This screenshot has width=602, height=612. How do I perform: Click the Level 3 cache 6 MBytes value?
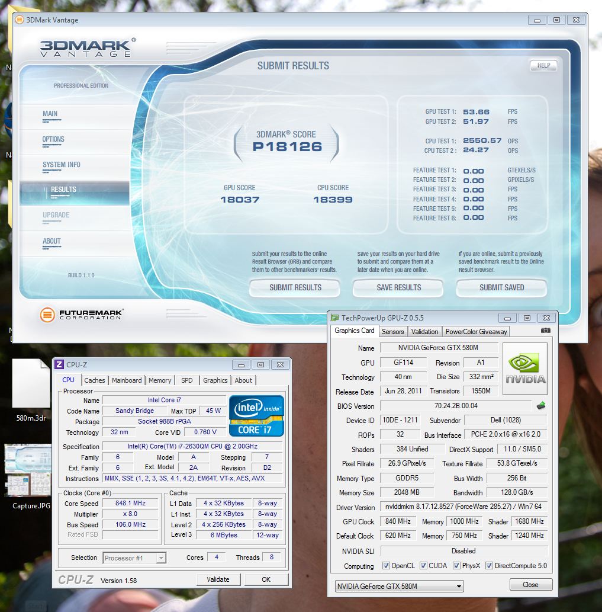tap(224, 535)
